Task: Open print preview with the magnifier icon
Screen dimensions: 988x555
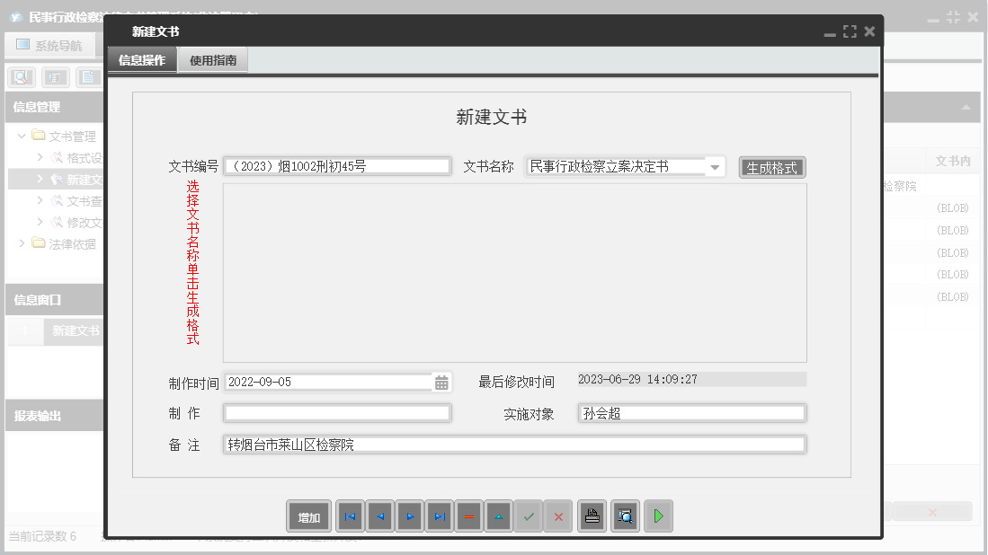Action: point(625,515)
